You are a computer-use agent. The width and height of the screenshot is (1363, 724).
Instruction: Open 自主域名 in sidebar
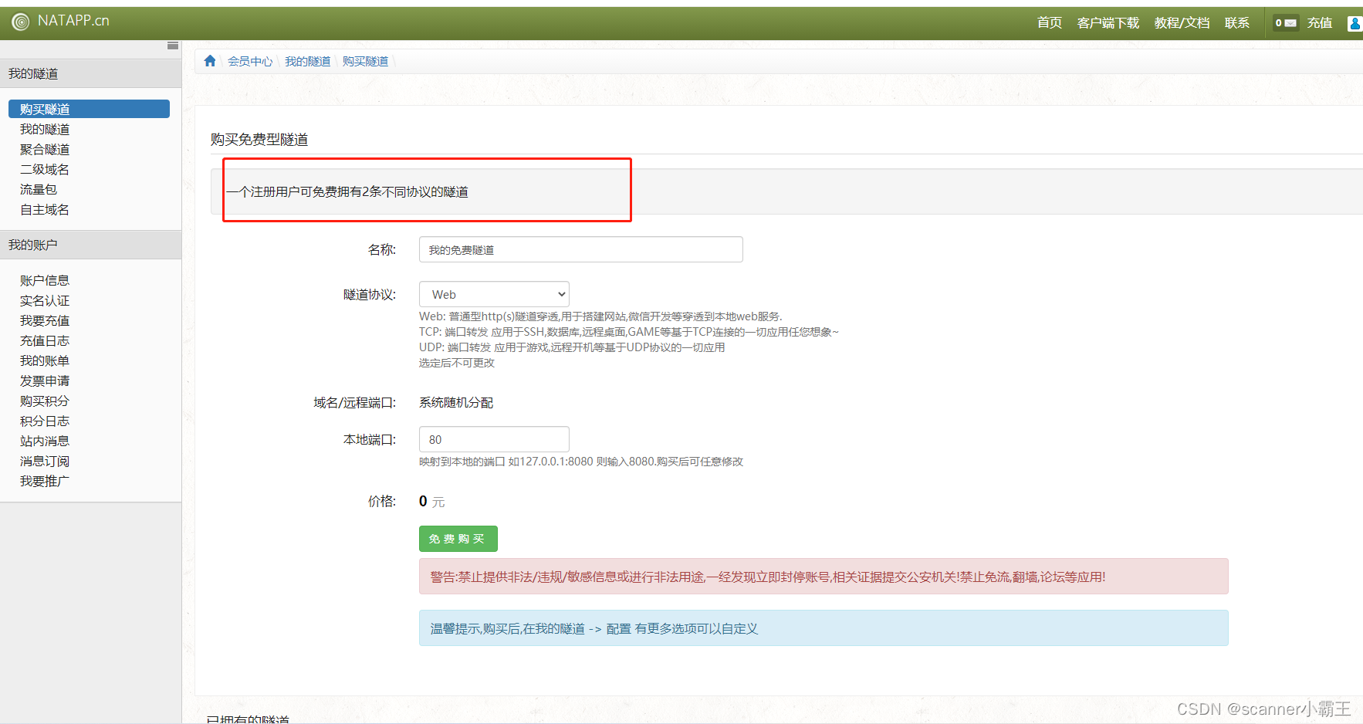pyautogui.click(x=45, y=209)
